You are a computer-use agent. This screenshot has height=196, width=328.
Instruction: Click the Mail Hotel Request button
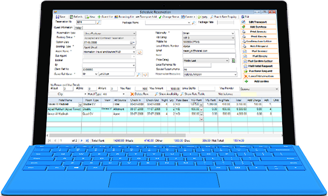[260, 66]
